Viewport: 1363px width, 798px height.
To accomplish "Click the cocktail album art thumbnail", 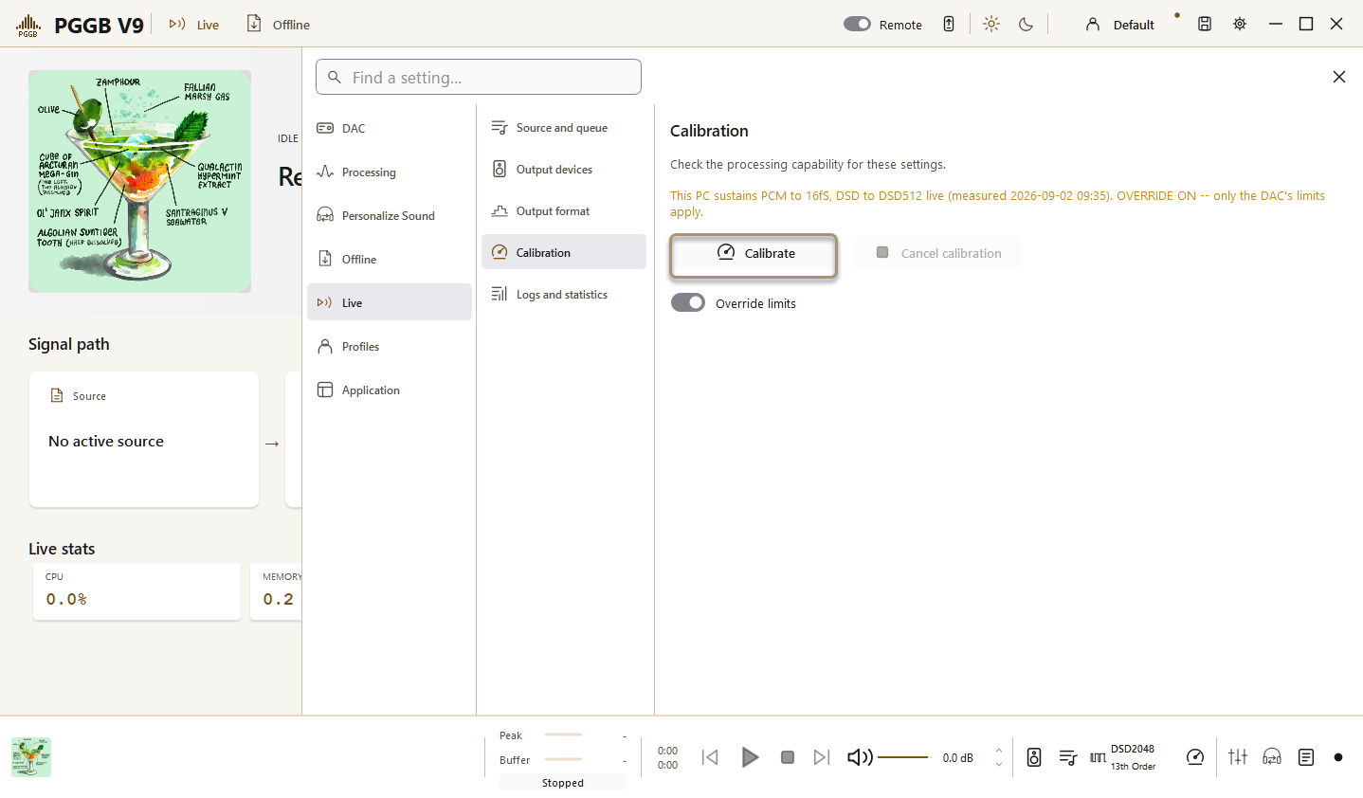I will tap(140, 181).
